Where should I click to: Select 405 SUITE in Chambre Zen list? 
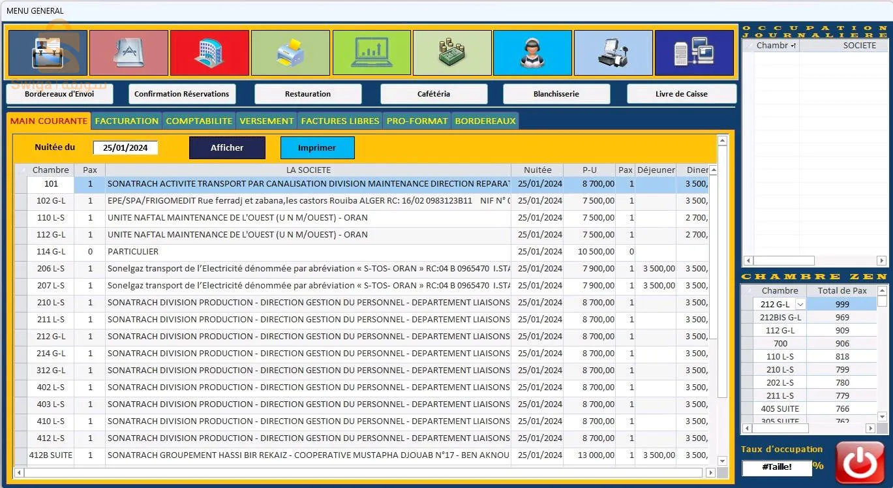click(x=780, y=408)
